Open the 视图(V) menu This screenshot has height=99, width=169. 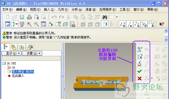pyautogui.click(x=35, y=10)
